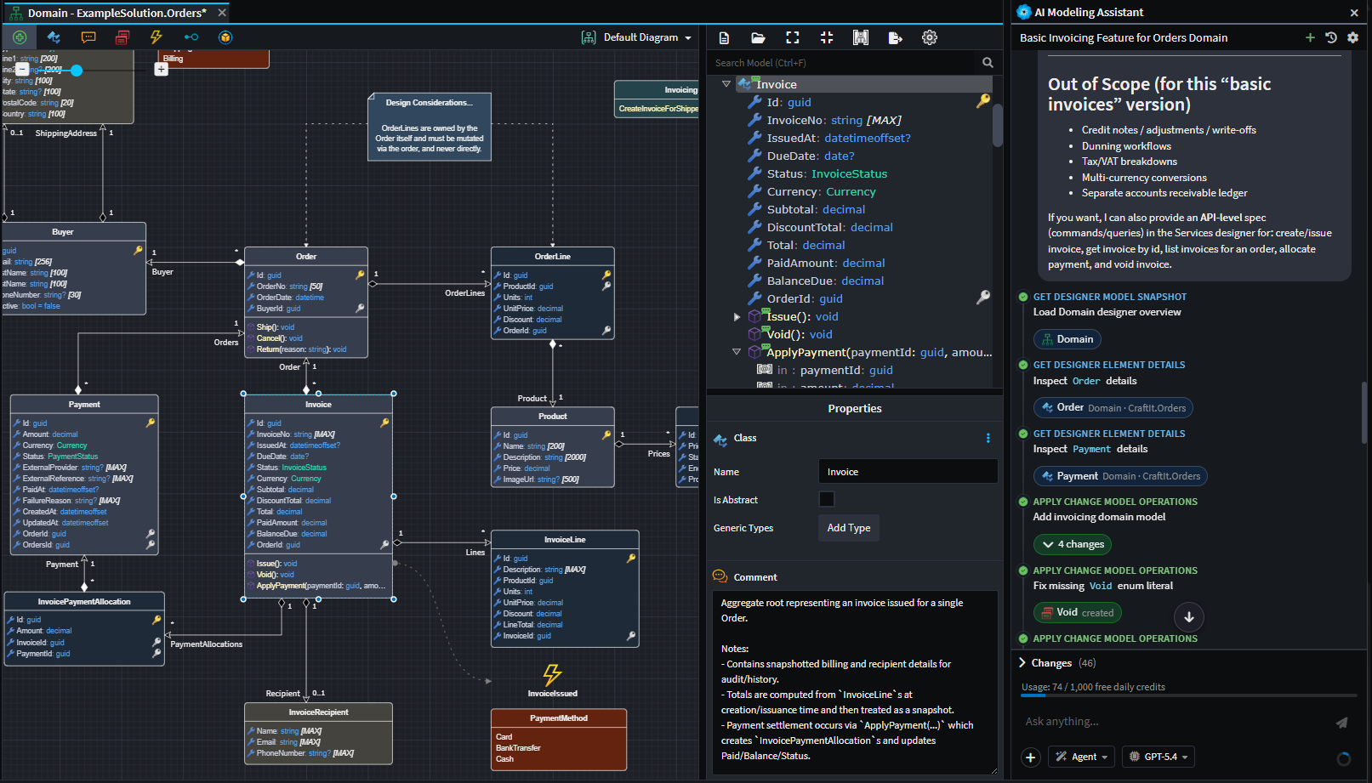Click the bracketed diagram icon in model toolbar
Screen dimensions: 1372x783
pyautogui.click(x=861, y=37)
